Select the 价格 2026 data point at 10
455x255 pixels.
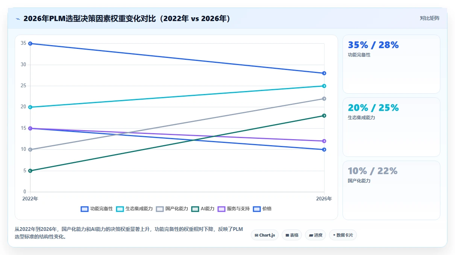point(324,150)
